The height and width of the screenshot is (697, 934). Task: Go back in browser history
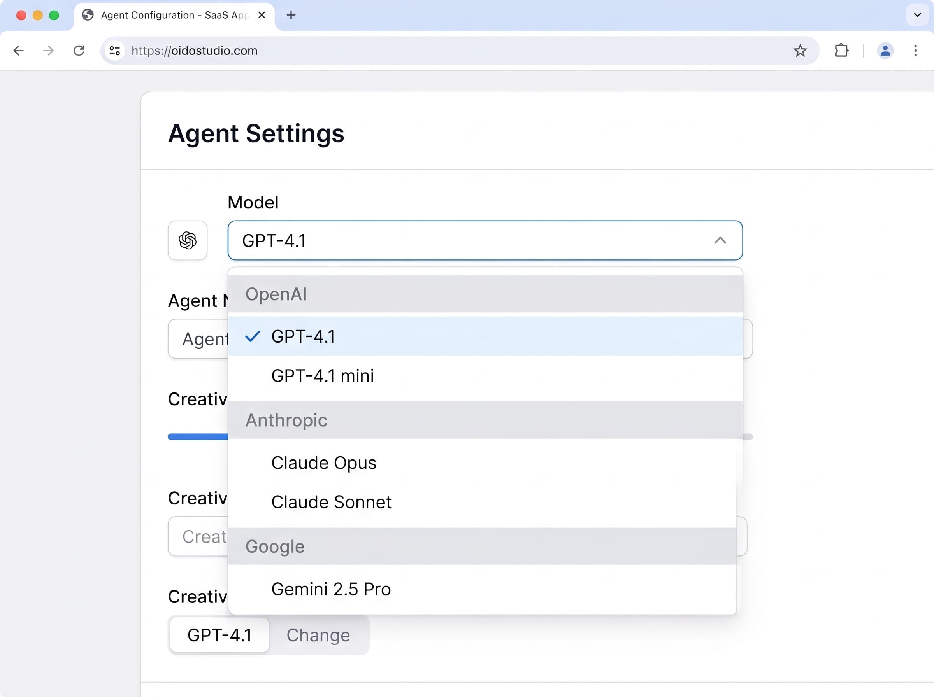point(19,51)
